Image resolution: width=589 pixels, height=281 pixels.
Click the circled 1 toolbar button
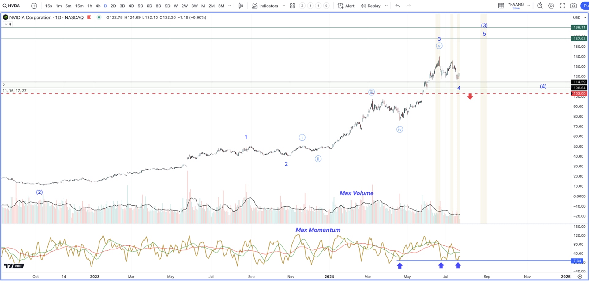point(318,6)
